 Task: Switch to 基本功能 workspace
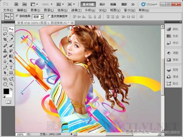coord(88,4)
